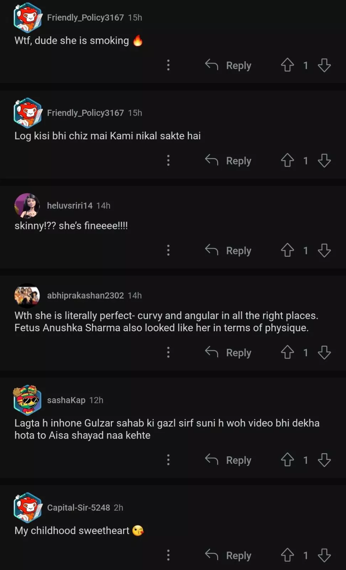Screen dimensions: 346x570
Task: Downvote heluvsriri14's comment
Action: (324, 250)
